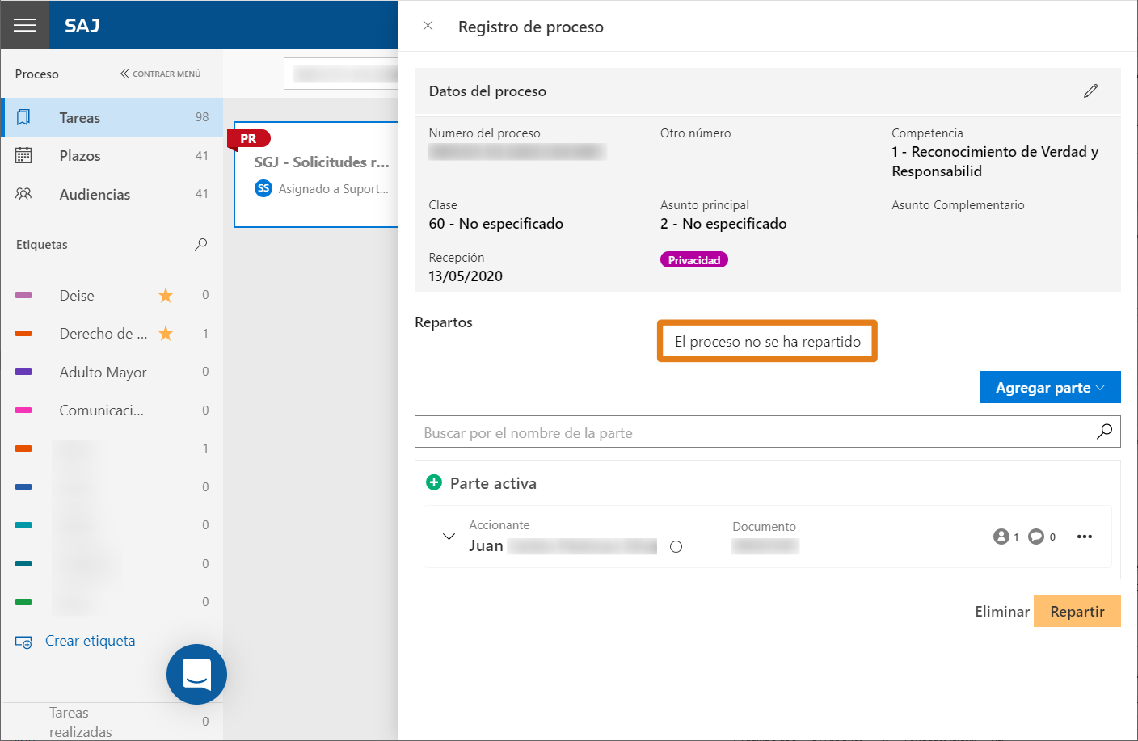Open the hamburger main menu
1138x741 pixels.
tap(25, 25)
